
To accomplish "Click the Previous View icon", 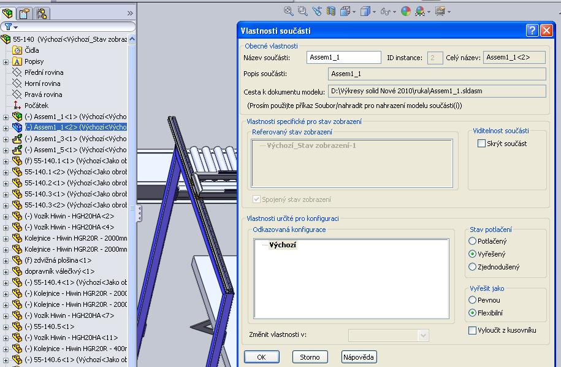I will point(316,10).
